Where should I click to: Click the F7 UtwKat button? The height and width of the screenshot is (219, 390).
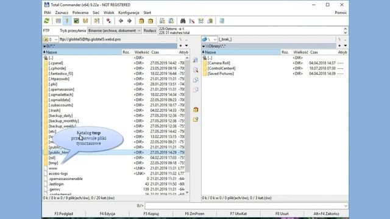pyautogui.click(x=238, y=214)
